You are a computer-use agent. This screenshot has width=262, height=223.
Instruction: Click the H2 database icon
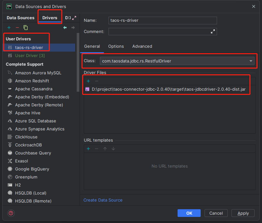pyautogui.click(x=10, y=185)
